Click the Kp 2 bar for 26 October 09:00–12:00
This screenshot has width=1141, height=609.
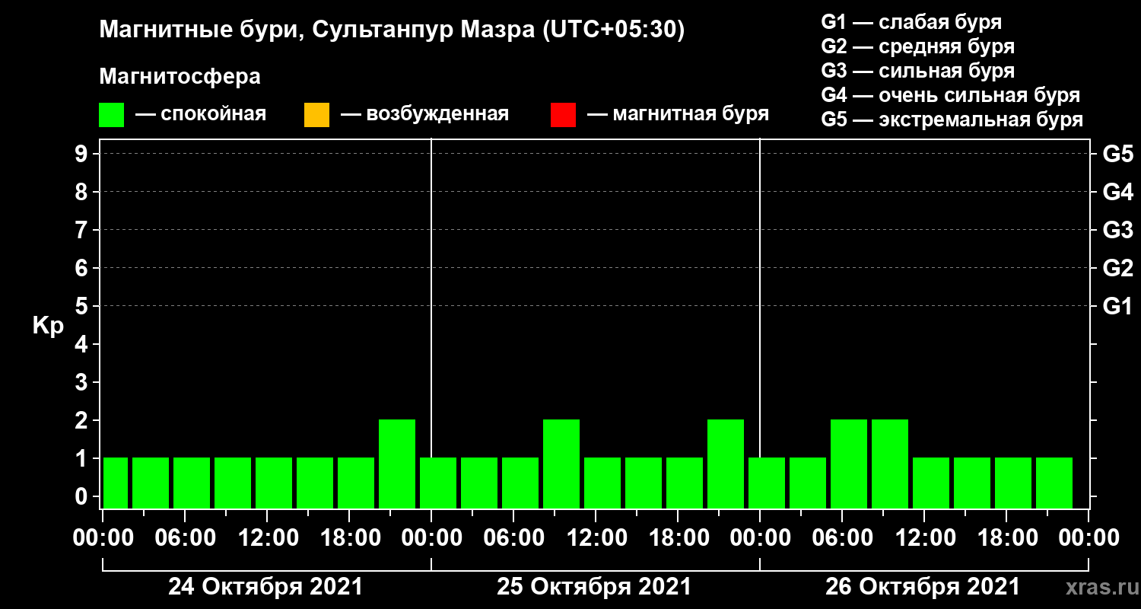890,464
